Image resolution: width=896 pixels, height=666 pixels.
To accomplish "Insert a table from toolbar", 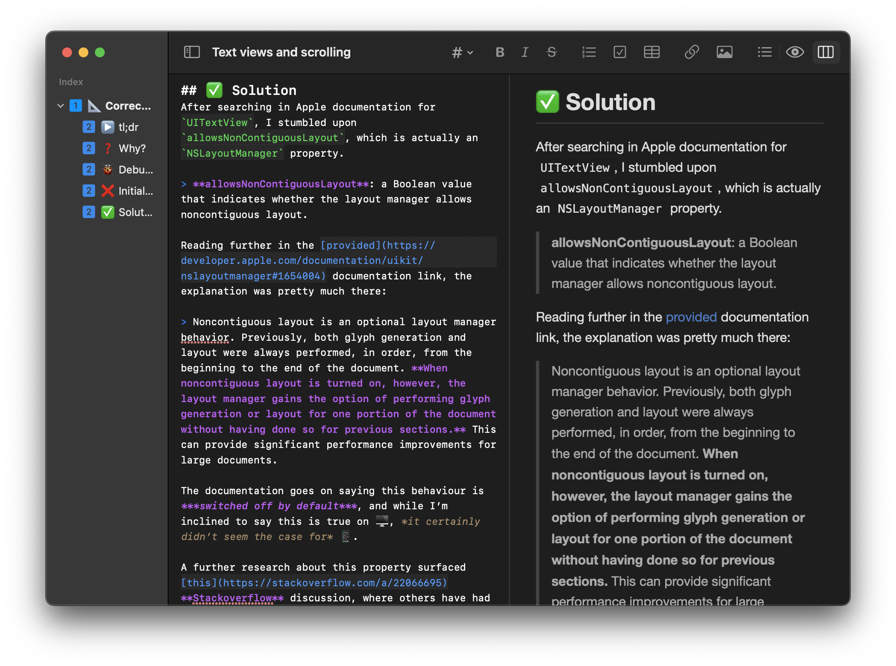I will tap(651, 52).
